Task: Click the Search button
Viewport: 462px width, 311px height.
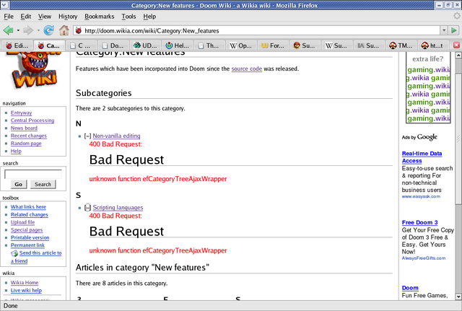Action: click(x=43, y=184)
